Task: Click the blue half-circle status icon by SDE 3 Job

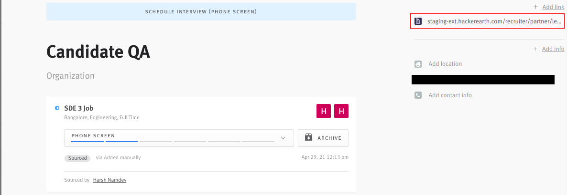Action: tap(57, 108)
